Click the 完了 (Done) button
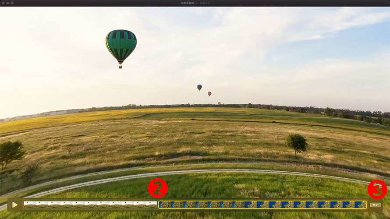The height and width of the screenshot is (219, 390). (x=376, y=205)
